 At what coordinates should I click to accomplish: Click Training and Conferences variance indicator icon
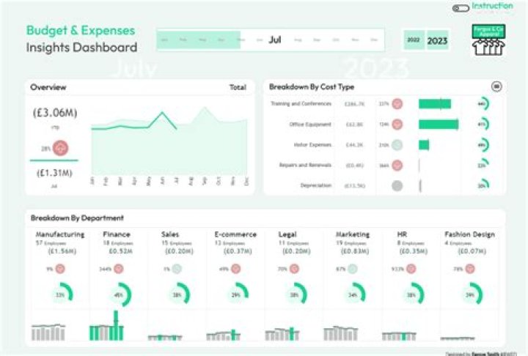tap(397, 104)
